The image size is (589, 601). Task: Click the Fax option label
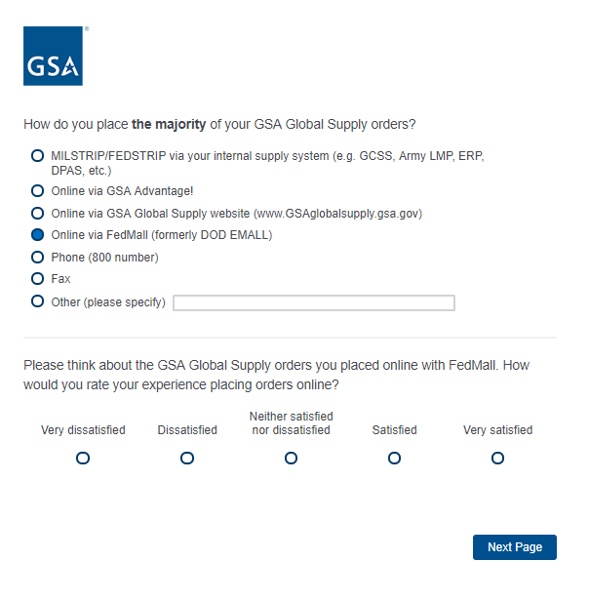(x=60, y=279)
